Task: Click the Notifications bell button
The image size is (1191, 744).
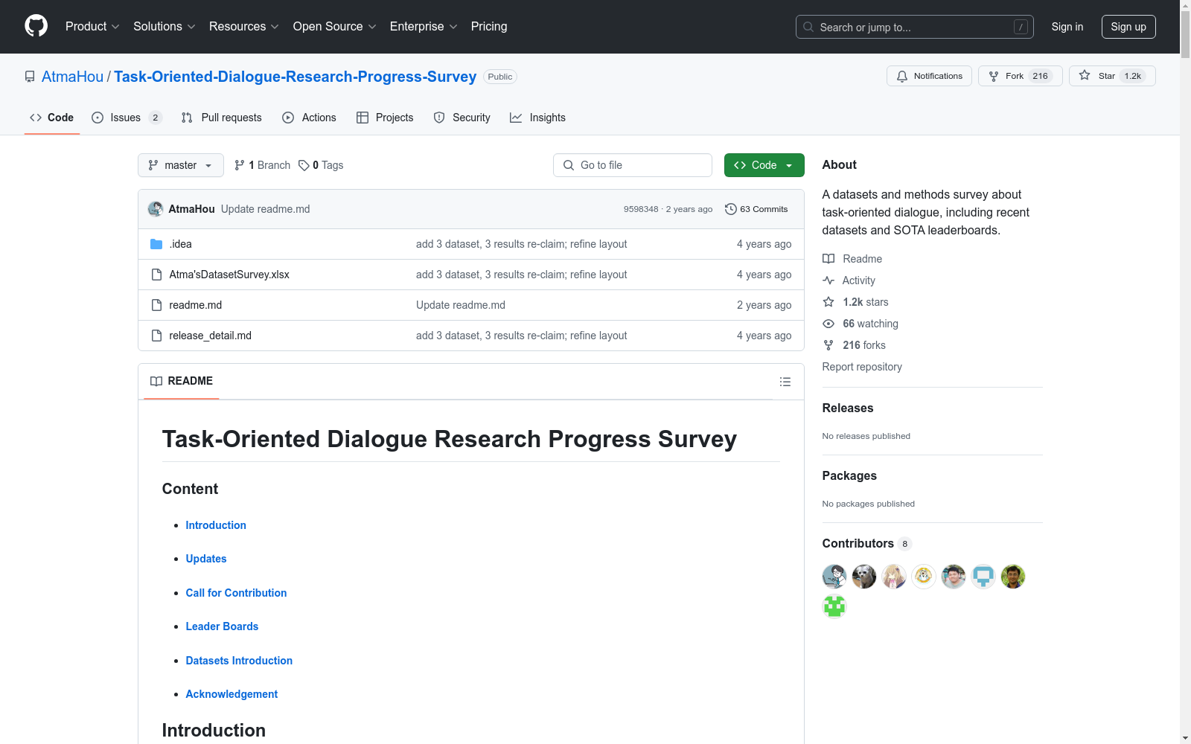Action: pos(929,76)
